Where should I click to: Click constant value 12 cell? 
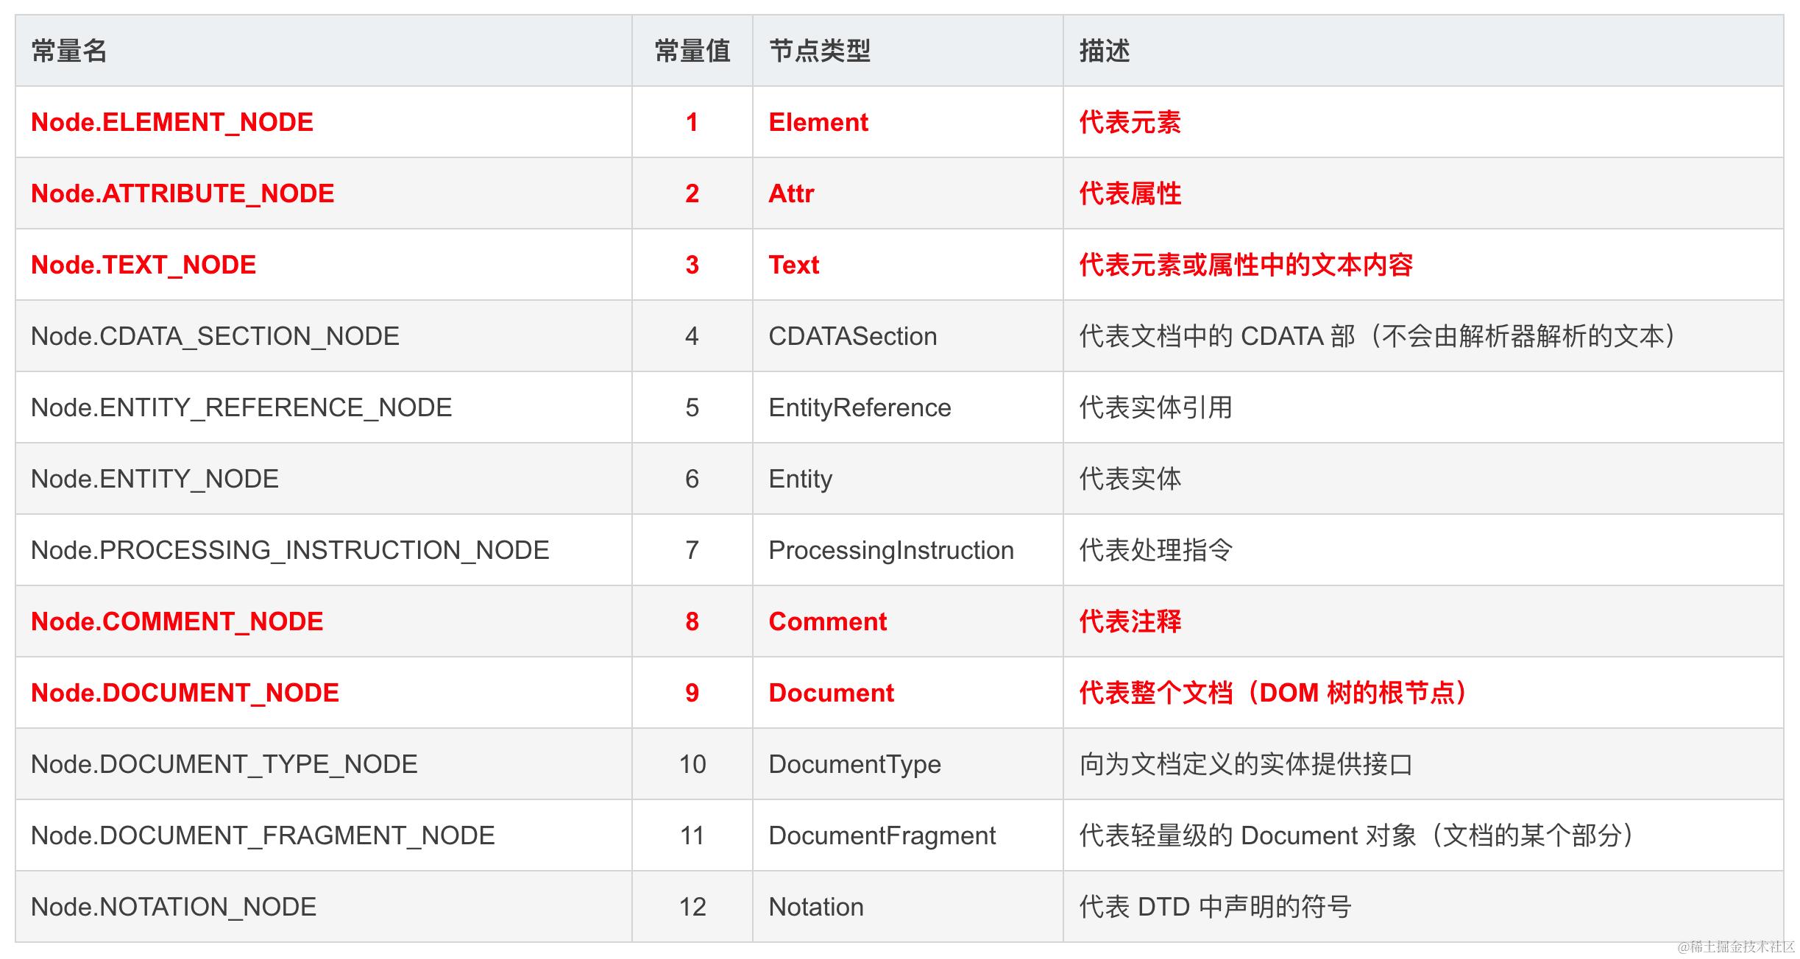coord(692,907)
